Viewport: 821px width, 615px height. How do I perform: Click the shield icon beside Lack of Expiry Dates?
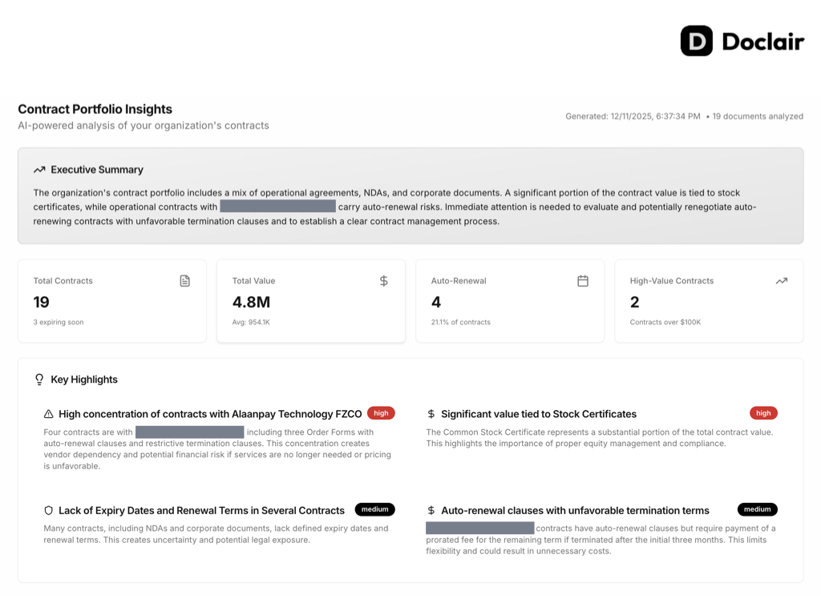pyautogui.click(x=49, y=510)
